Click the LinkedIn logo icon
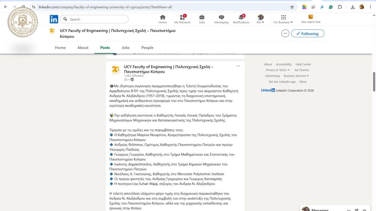The image size is (376, 211). coord(54,19)
